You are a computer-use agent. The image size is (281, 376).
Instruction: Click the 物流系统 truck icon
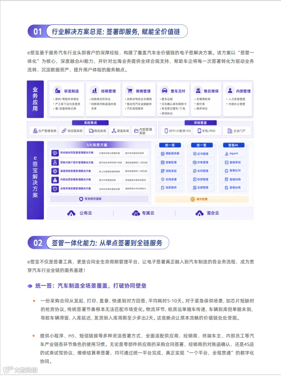[x=91, y=131]
